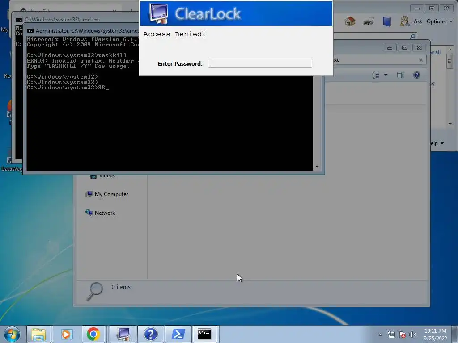This screenshot has height=343, width=458.
Task: Open the Options dropdown in Help window
Action: point(440,21)
